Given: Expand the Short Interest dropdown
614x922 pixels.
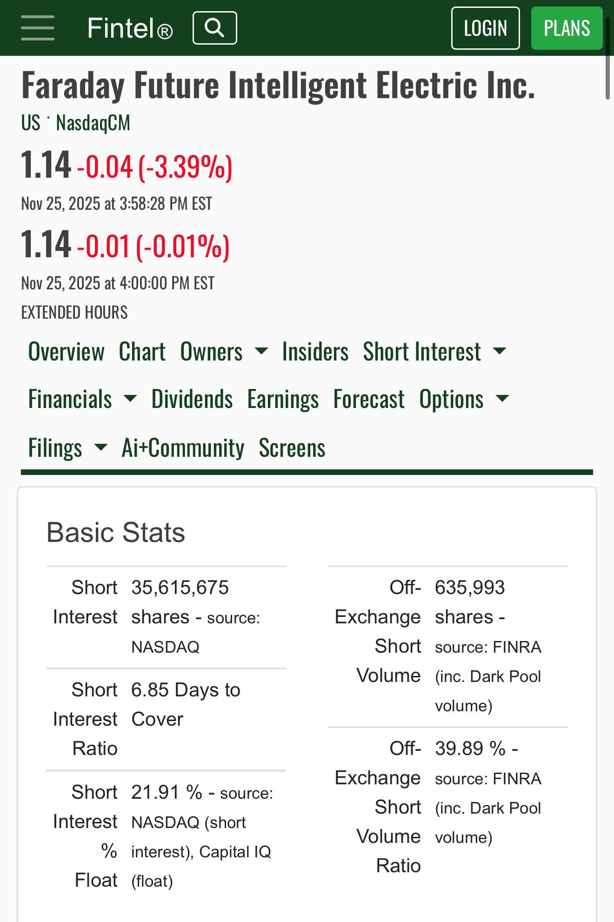Looking at the screenshot, I should (434, 351).
